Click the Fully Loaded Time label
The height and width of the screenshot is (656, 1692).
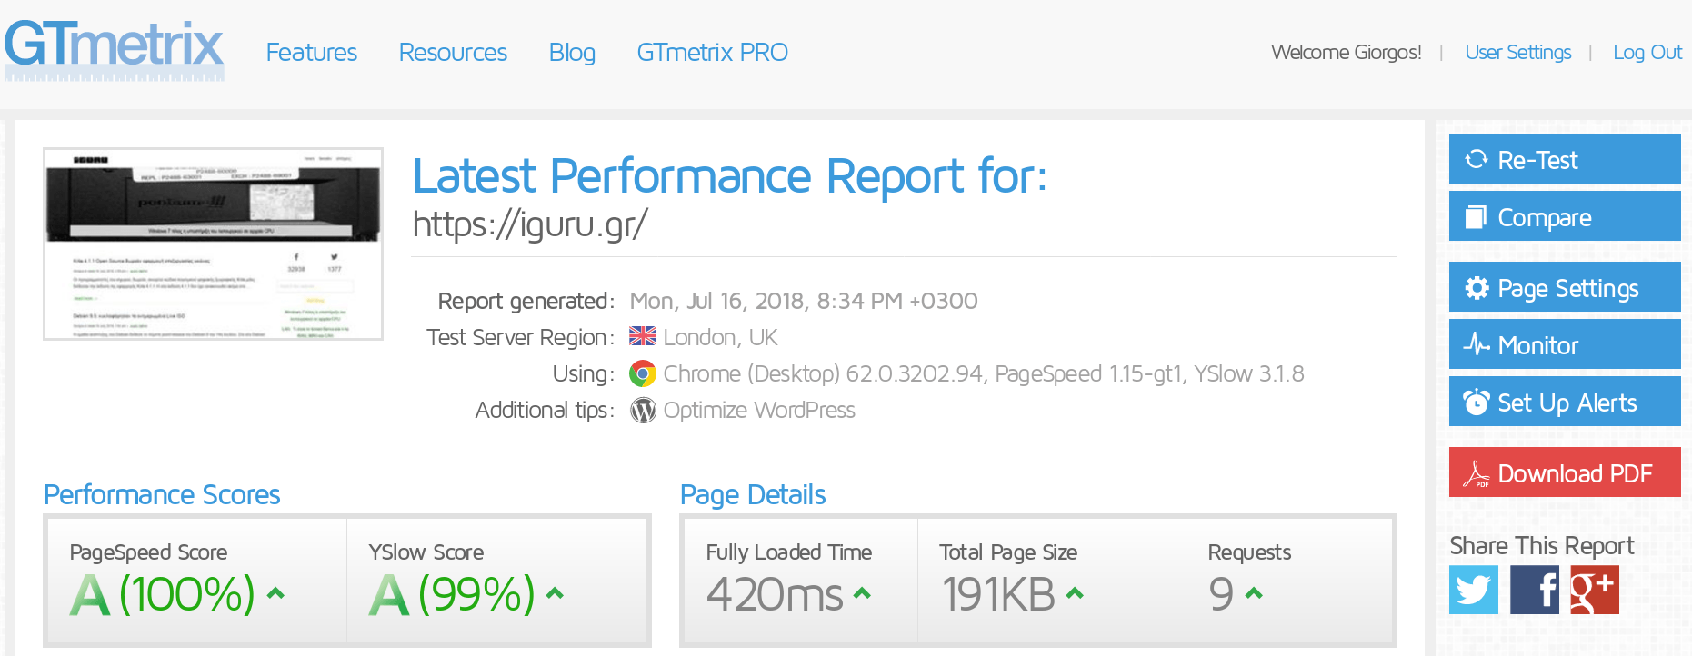point(788,552)
